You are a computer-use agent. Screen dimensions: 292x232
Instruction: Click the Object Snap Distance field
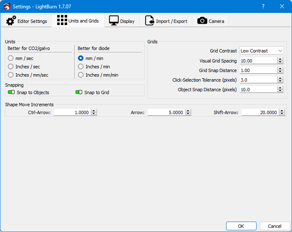258,90
